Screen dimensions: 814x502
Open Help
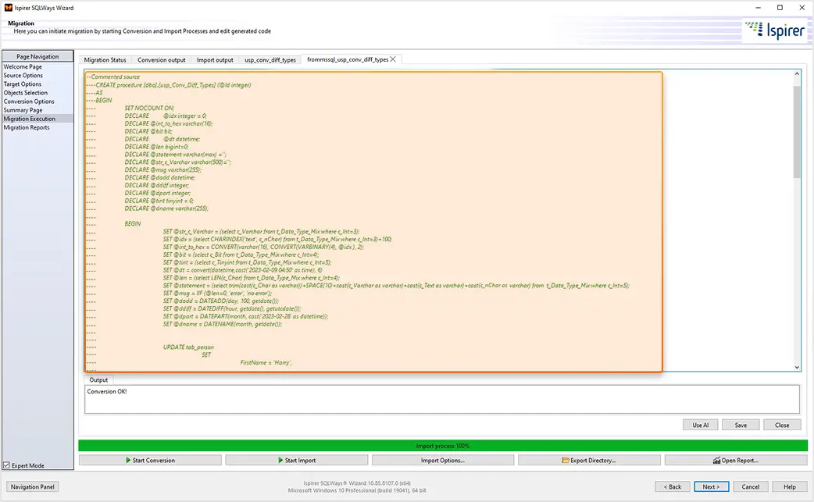790,486
